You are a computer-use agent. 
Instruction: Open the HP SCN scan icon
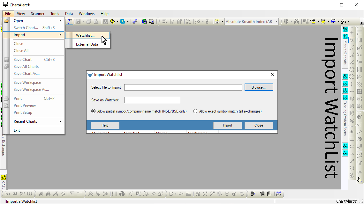(345, 146)
